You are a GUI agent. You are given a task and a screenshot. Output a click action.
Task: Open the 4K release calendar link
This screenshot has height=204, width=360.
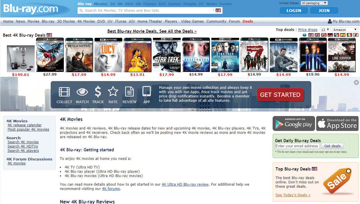[24, 125]
